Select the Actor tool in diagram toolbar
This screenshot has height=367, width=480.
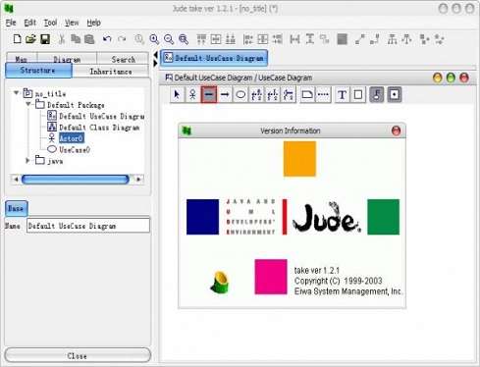coord(192,95)
